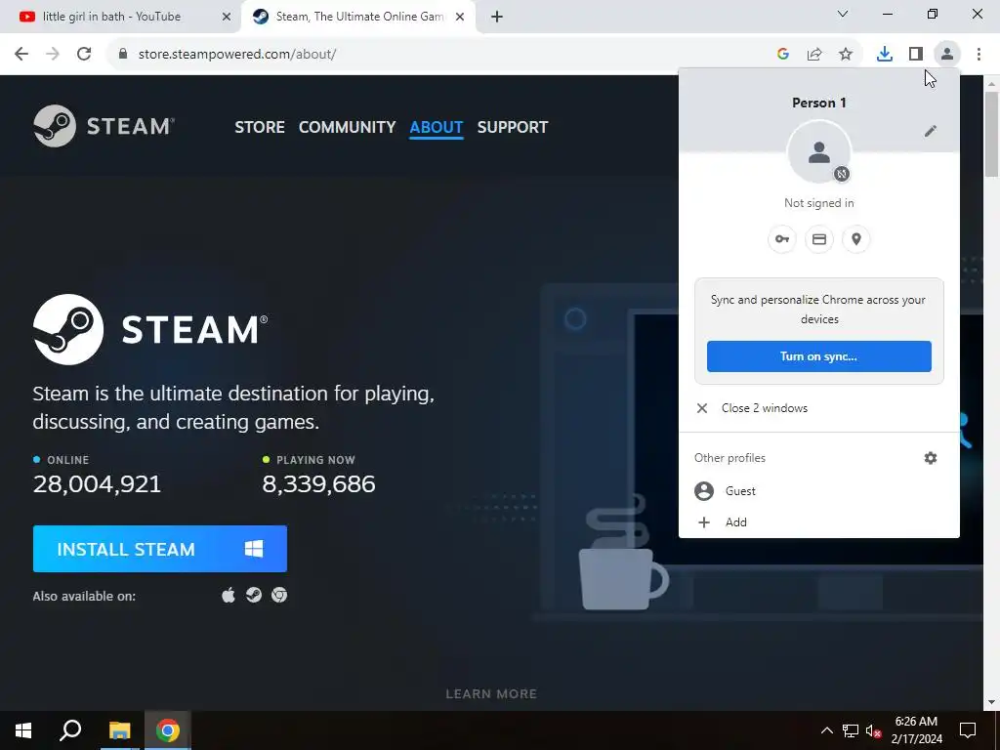The image size is (1000, 750).
Task: Share this page icon
Action: [x=814, y=55]
